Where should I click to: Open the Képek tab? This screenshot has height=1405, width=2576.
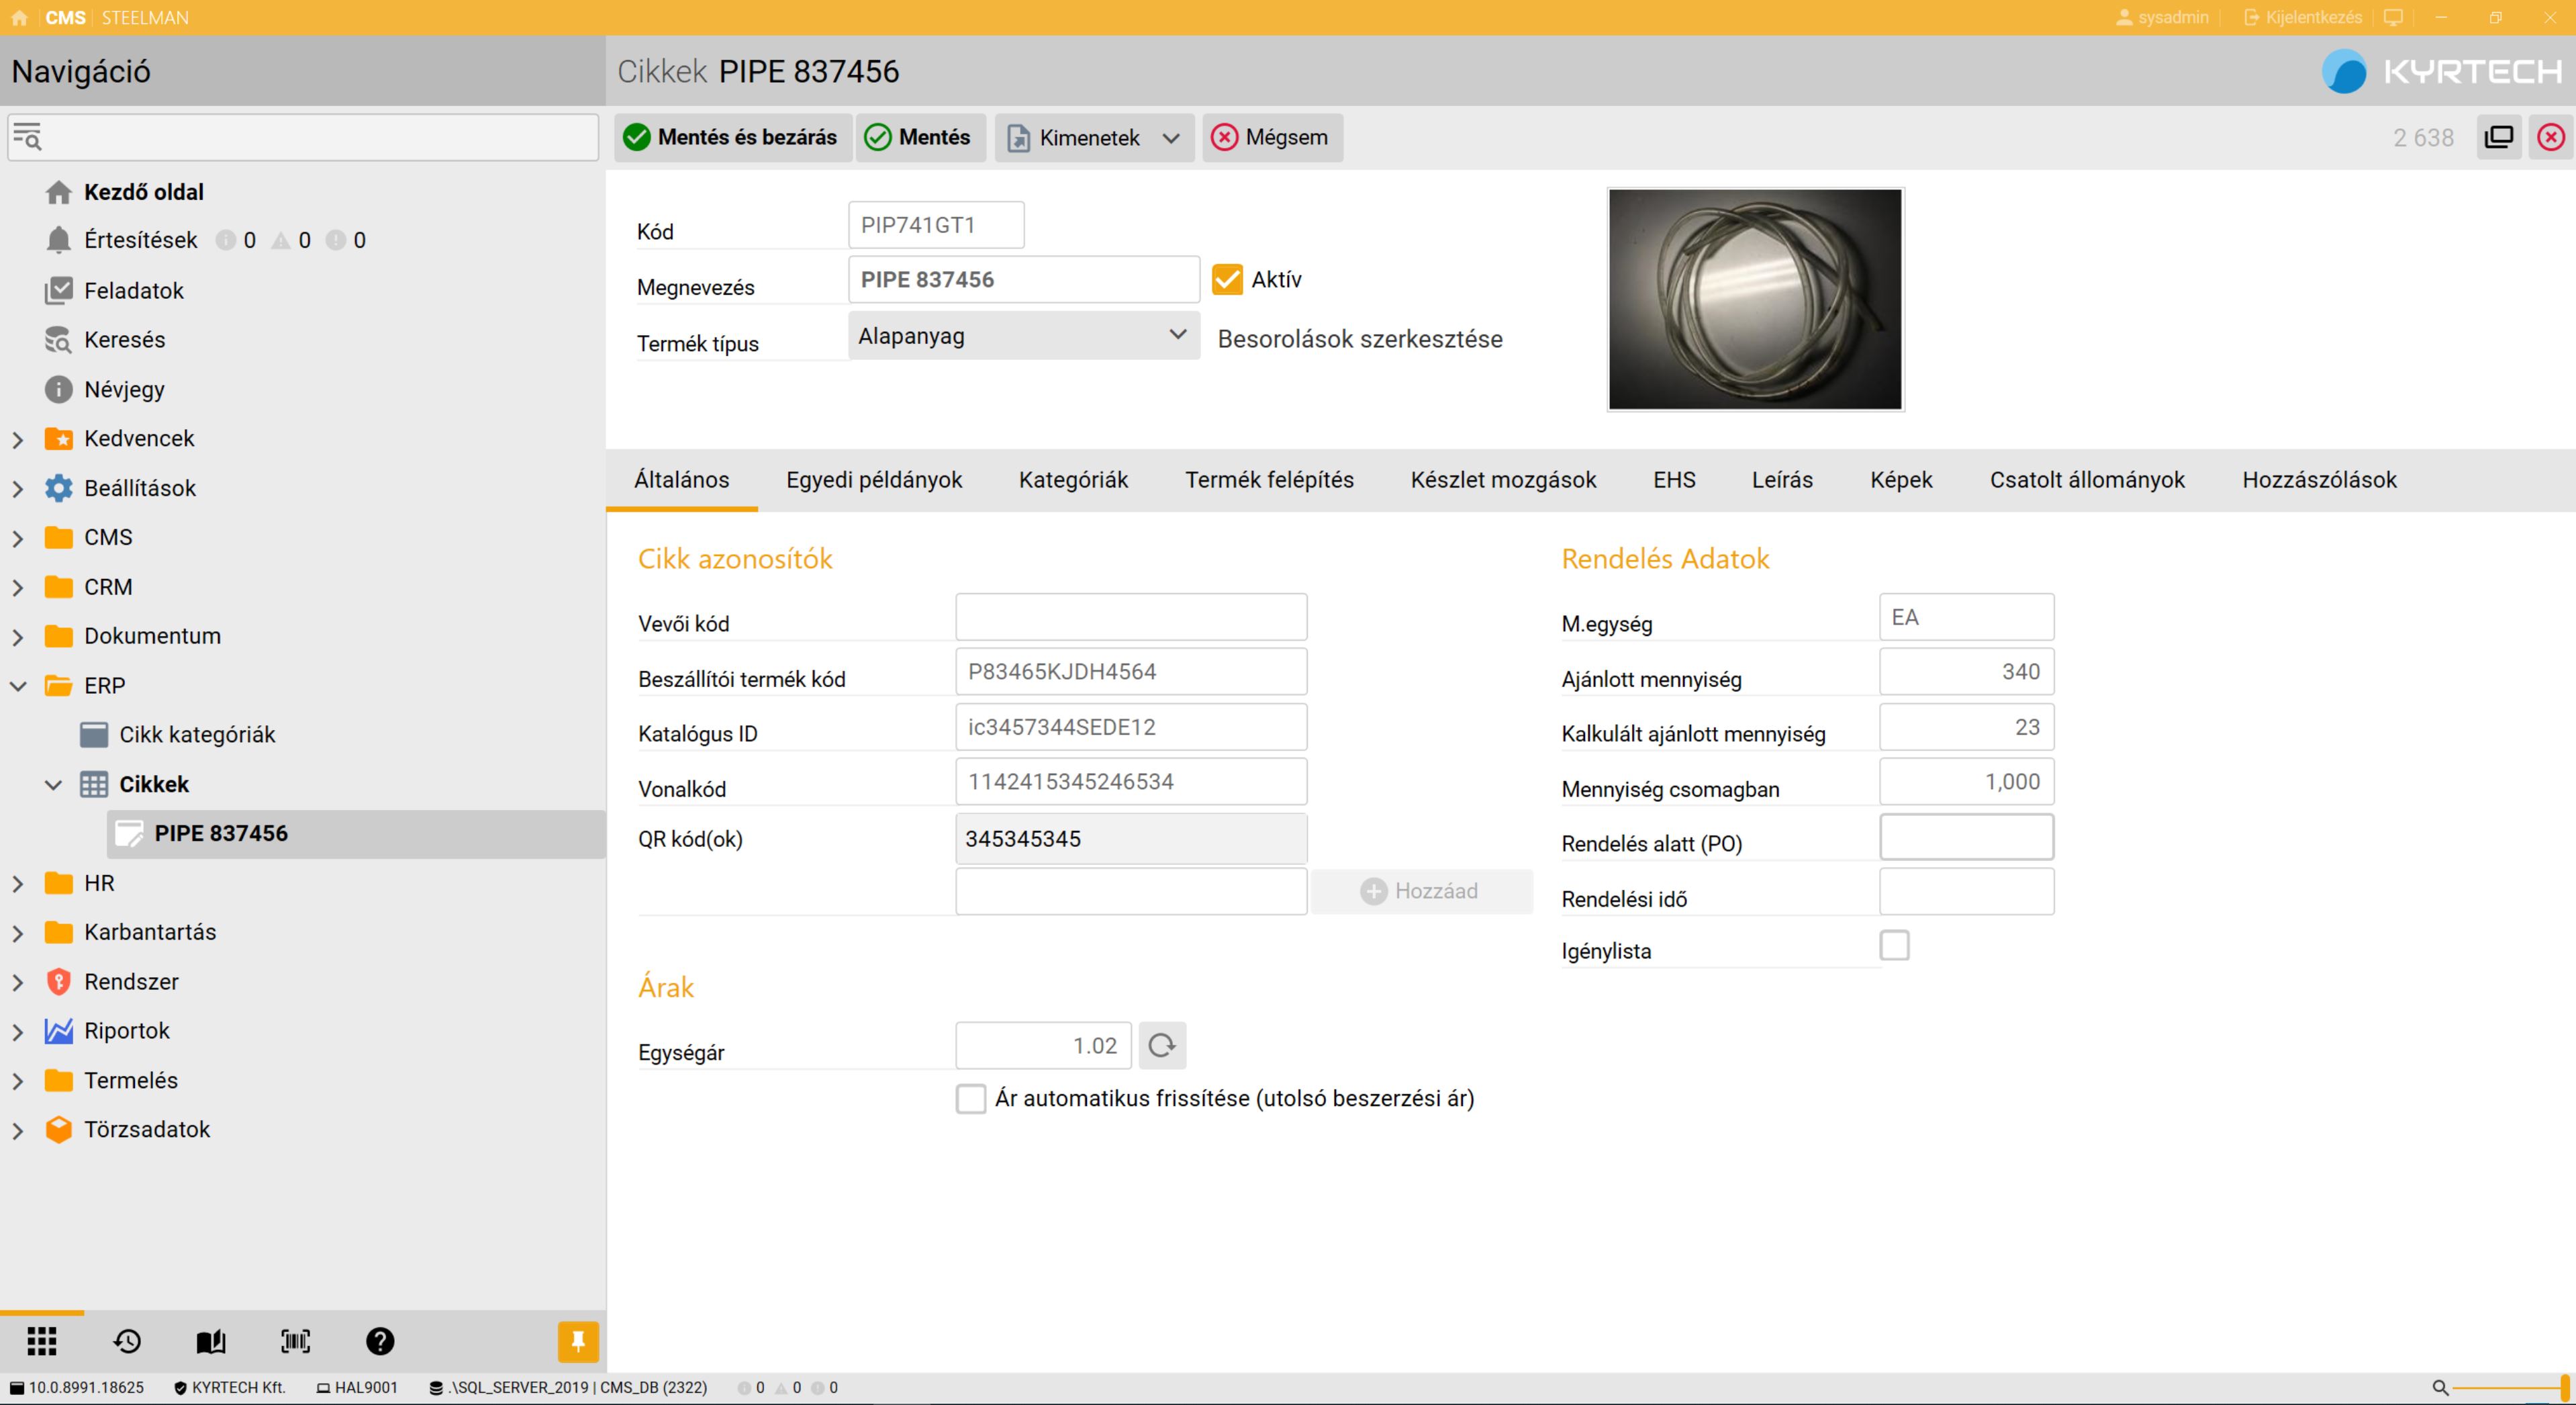(1901, 480)
